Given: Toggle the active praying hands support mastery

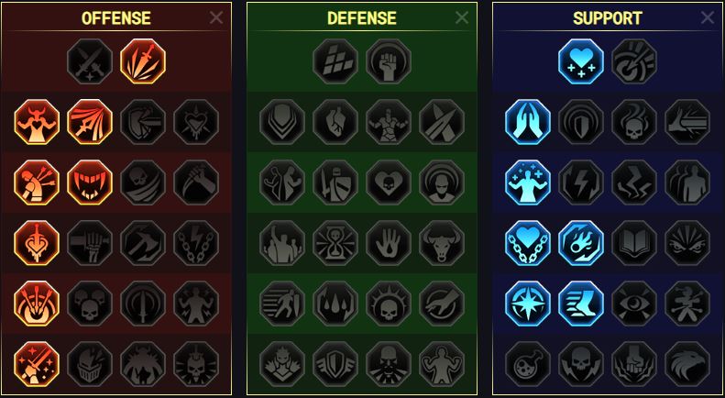Looking at the screenshot, I should [x=528, y=122].
